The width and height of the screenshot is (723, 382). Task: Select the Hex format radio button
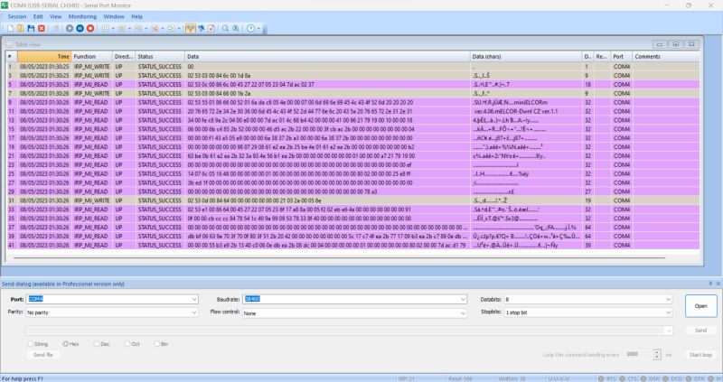(65, 344)
